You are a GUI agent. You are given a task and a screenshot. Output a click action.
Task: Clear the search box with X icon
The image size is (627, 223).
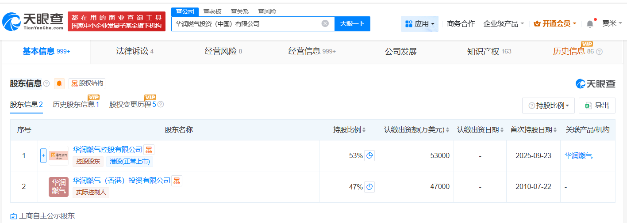click(325, 24)
